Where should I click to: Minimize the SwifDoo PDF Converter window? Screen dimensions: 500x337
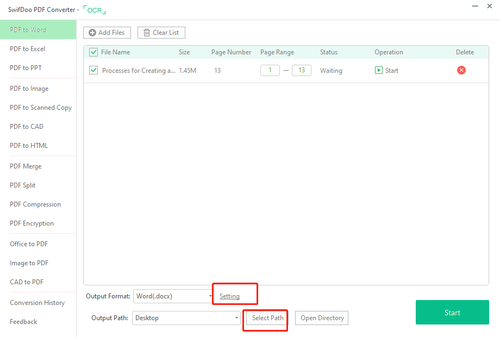point(475,6)
